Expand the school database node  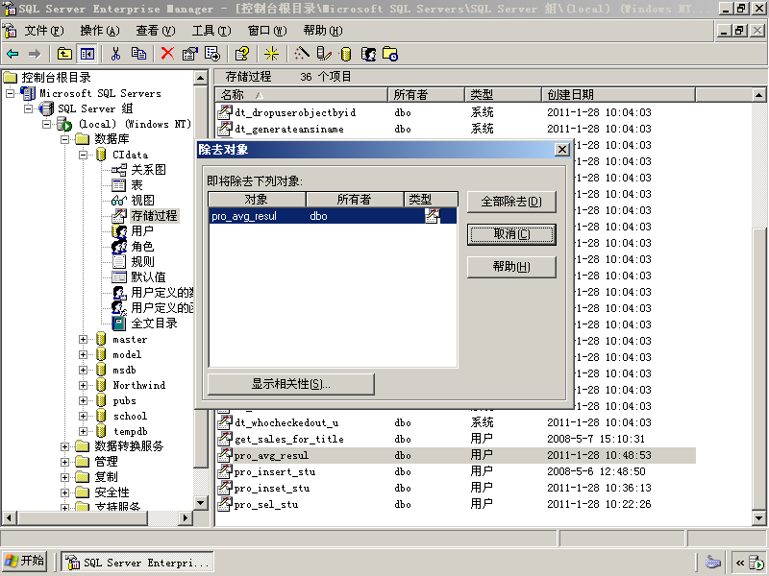(x=84, y=416)
